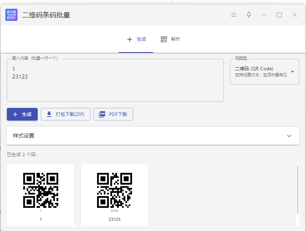Click inside the 输入内容 text area
Viewport: 306px width, 231px height.
(115, 80)
